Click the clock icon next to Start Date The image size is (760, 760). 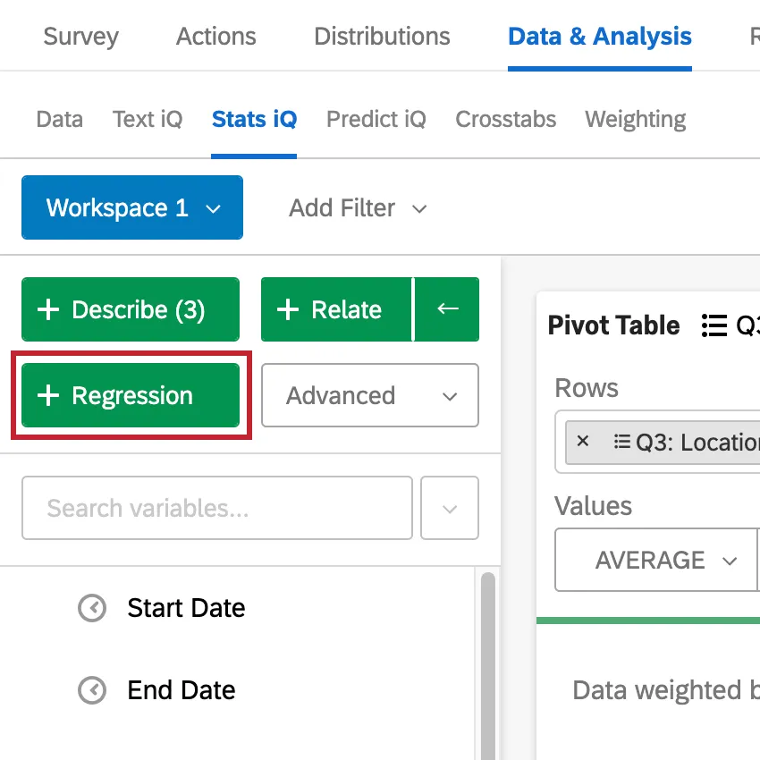[89, 608]
